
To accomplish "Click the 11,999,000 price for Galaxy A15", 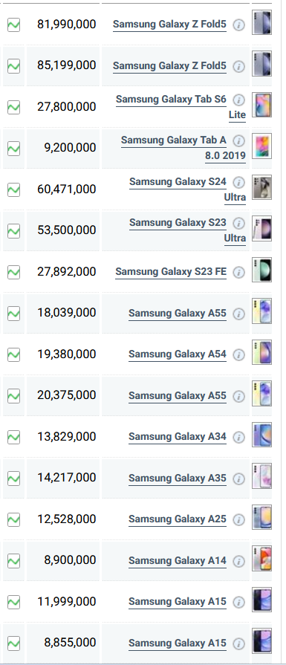I will click(x=67, y=602).
